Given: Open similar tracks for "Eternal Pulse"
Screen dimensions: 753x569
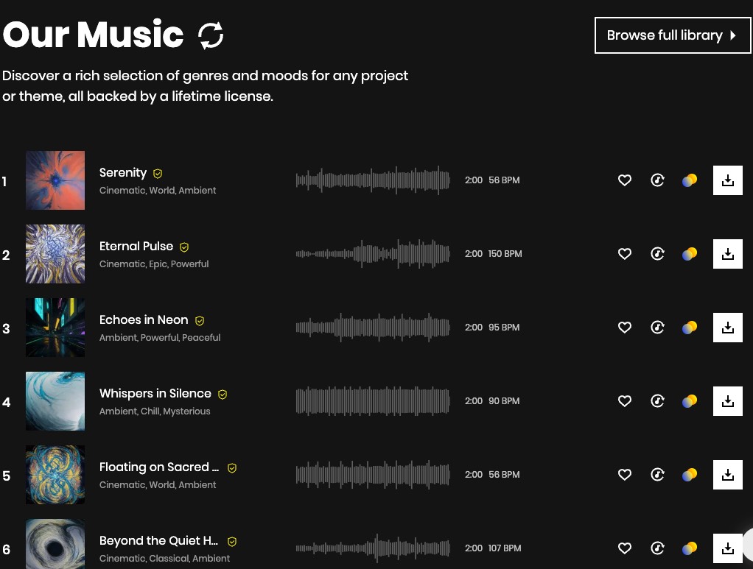Looking at the screenshot, I should 657,254.
